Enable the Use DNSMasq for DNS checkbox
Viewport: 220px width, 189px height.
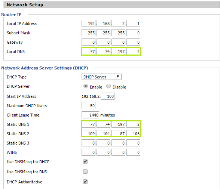85,171
